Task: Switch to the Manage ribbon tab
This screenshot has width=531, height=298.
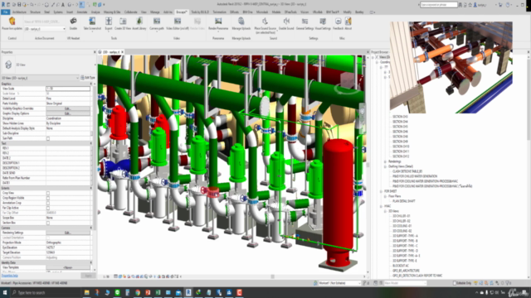Action: click(x=155, y=12)
